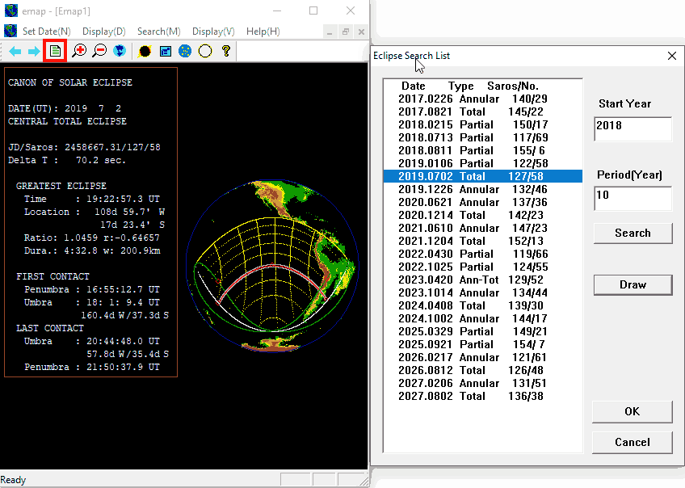Select eclipse 2018.0713 Partial 117/69
Viewport: 685px width, 488px height.
point(483,137)
